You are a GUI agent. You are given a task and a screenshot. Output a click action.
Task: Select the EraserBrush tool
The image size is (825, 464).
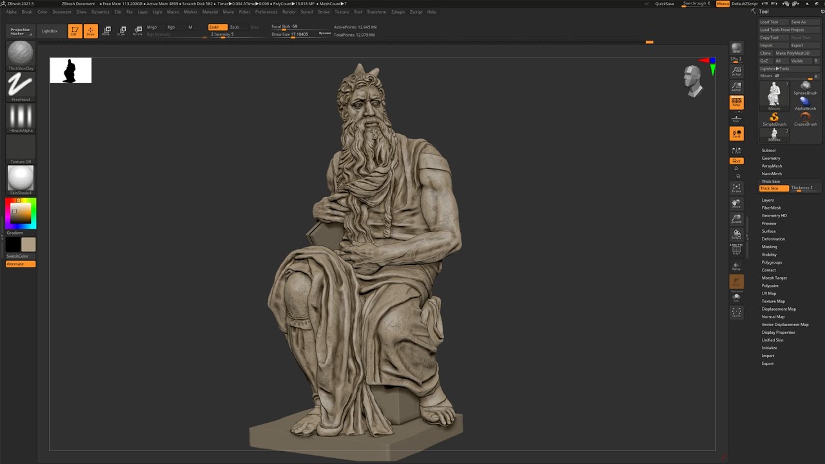coord(805,119)
